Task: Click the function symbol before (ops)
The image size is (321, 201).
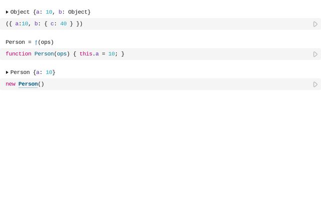Action: coord(36,42)
